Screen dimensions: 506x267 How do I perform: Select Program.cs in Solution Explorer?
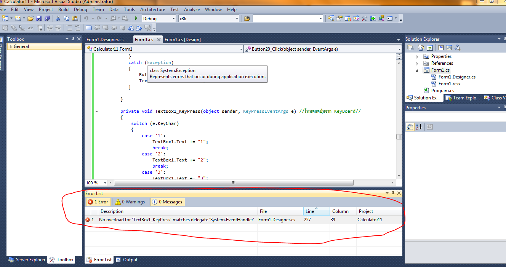(x=442, y=91)
